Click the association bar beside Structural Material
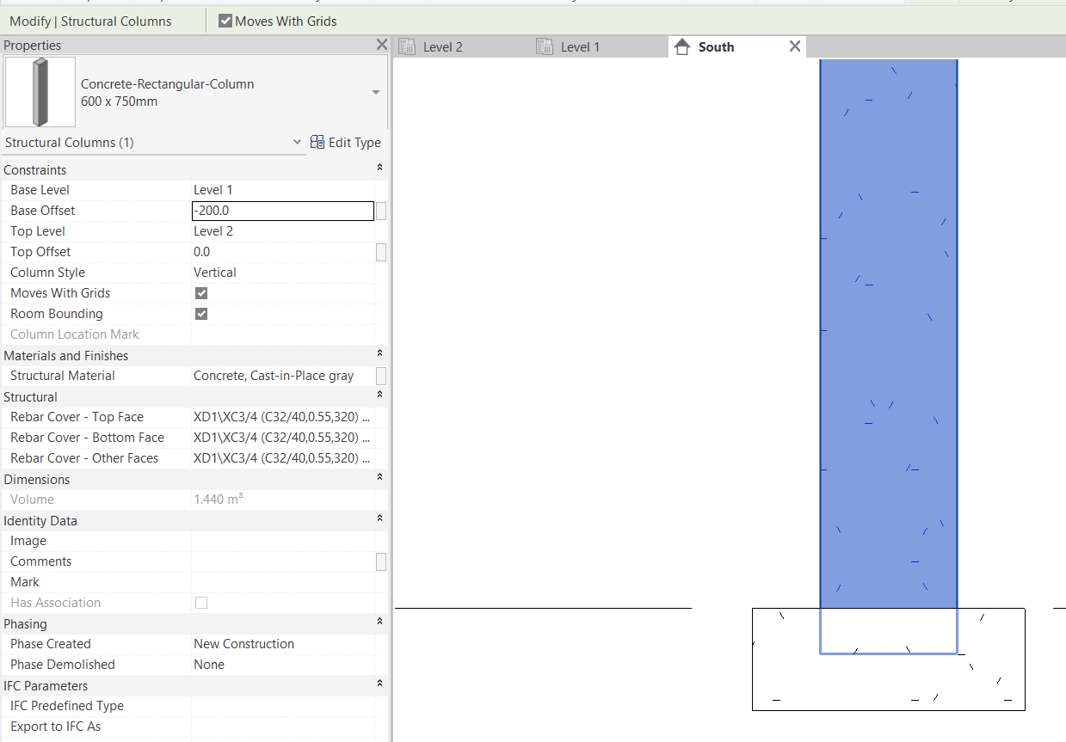 point(380,376)
